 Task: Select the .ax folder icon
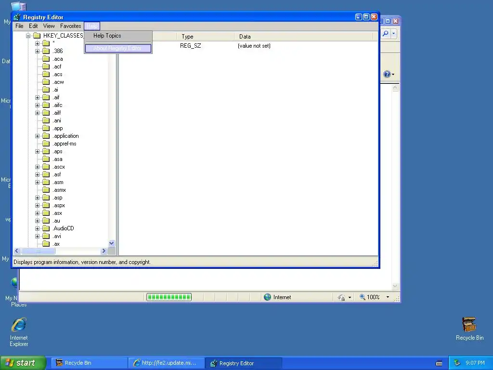tap(46, 244)
